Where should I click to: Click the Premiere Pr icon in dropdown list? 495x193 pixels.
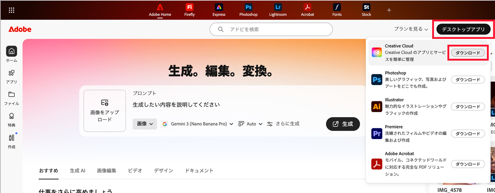[x=377, y=133]
